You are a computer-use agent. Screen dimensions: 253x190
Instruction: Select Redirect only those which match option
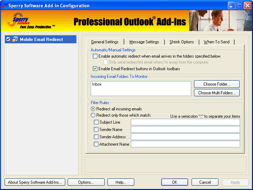coord(93,115)
